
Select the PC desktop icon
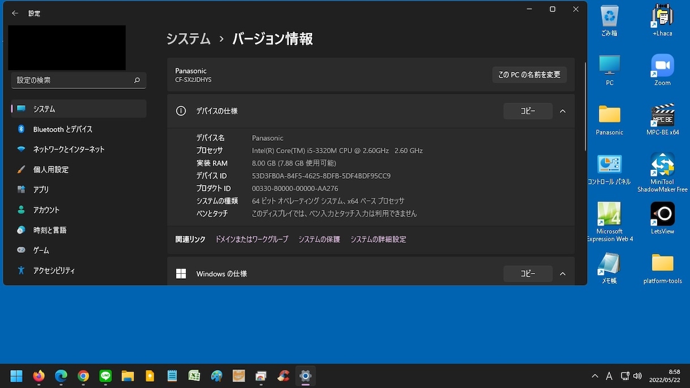(610, 70)
